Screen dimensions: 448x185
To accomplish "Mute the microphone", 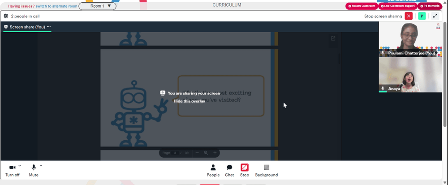I will 34,170.
